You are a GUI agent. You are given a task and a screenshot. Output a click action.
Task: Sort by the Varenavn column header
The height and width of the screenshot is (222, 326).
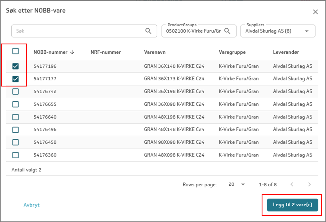[155, 52]
